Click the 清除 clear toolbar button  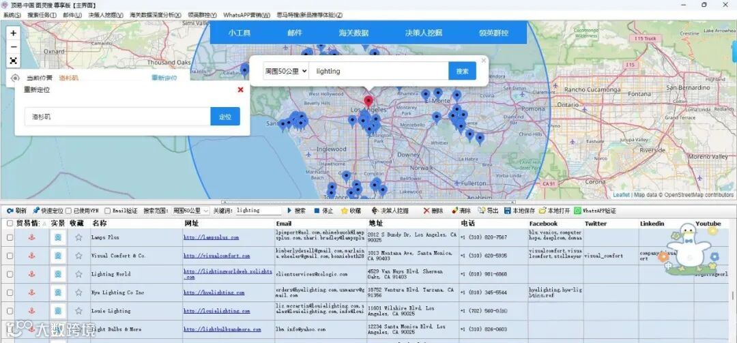[x=461, y=211]
